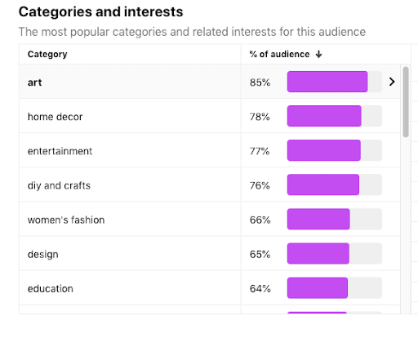Open the education category row

(210, 288)
